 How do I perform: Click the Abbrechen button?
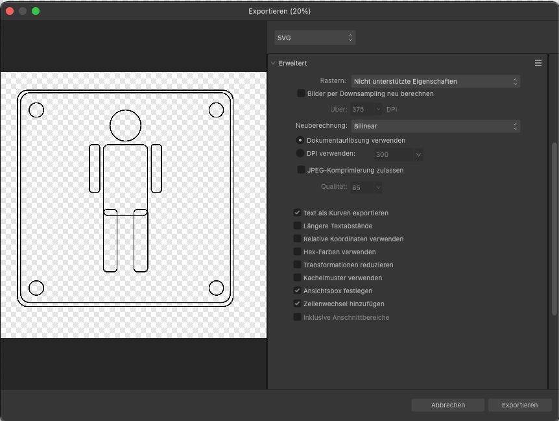[447, 405]
